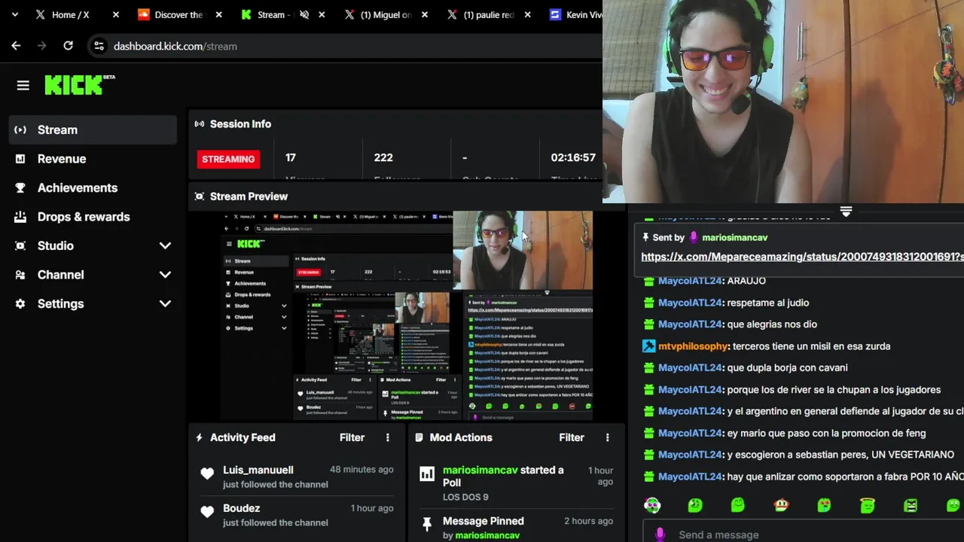Open MaycolATL24 on ARAUJO message

click(690, 281)
